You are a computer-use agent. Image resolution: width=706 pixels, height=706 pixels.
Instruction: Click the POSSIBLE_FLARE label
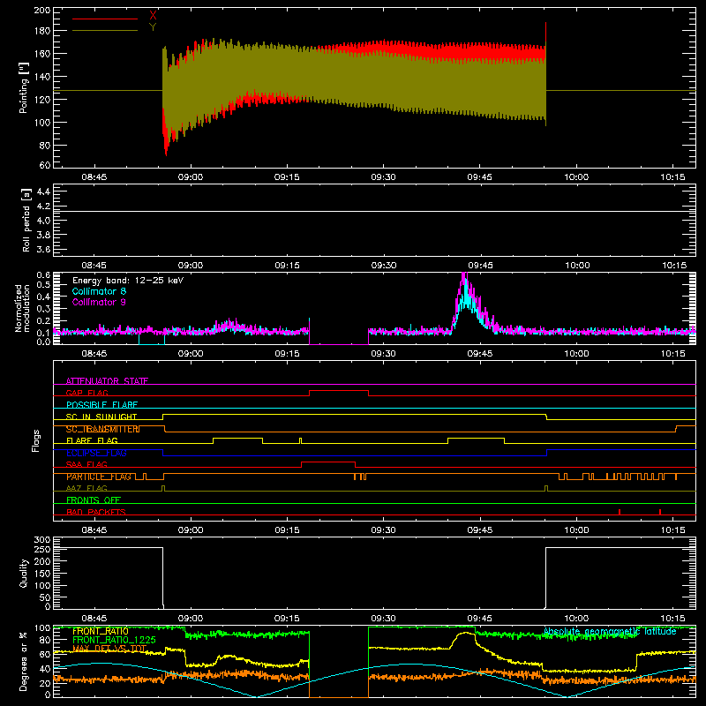tap(101, 405)
